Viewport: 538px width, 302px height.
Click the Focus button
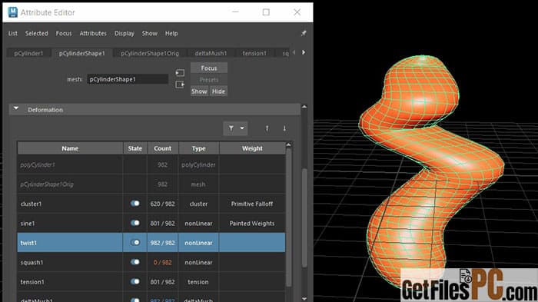coord(209,68)
